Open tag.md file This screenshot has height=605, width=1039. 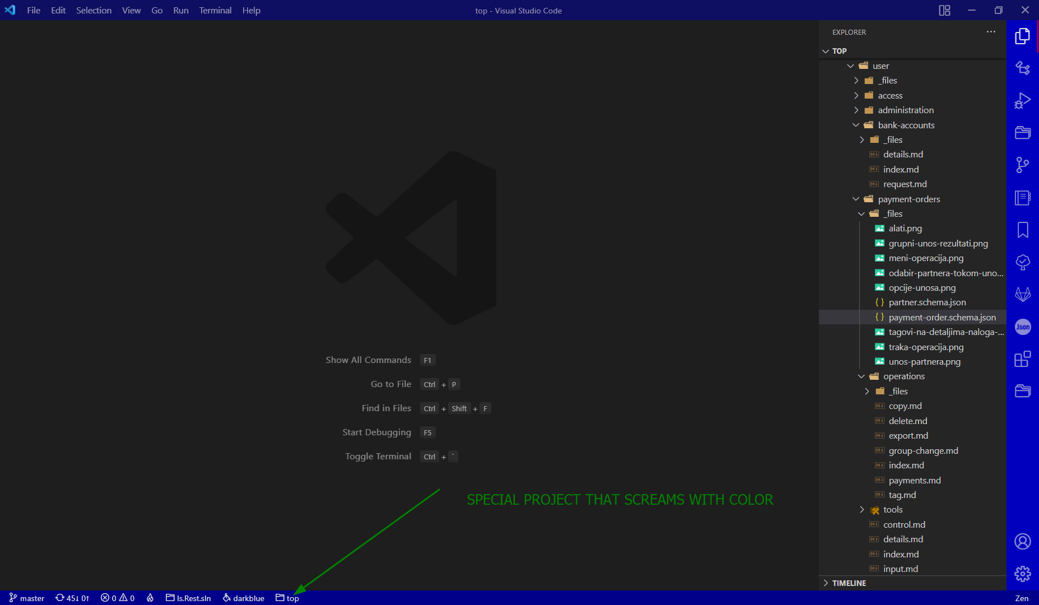(x=912, y=495)
